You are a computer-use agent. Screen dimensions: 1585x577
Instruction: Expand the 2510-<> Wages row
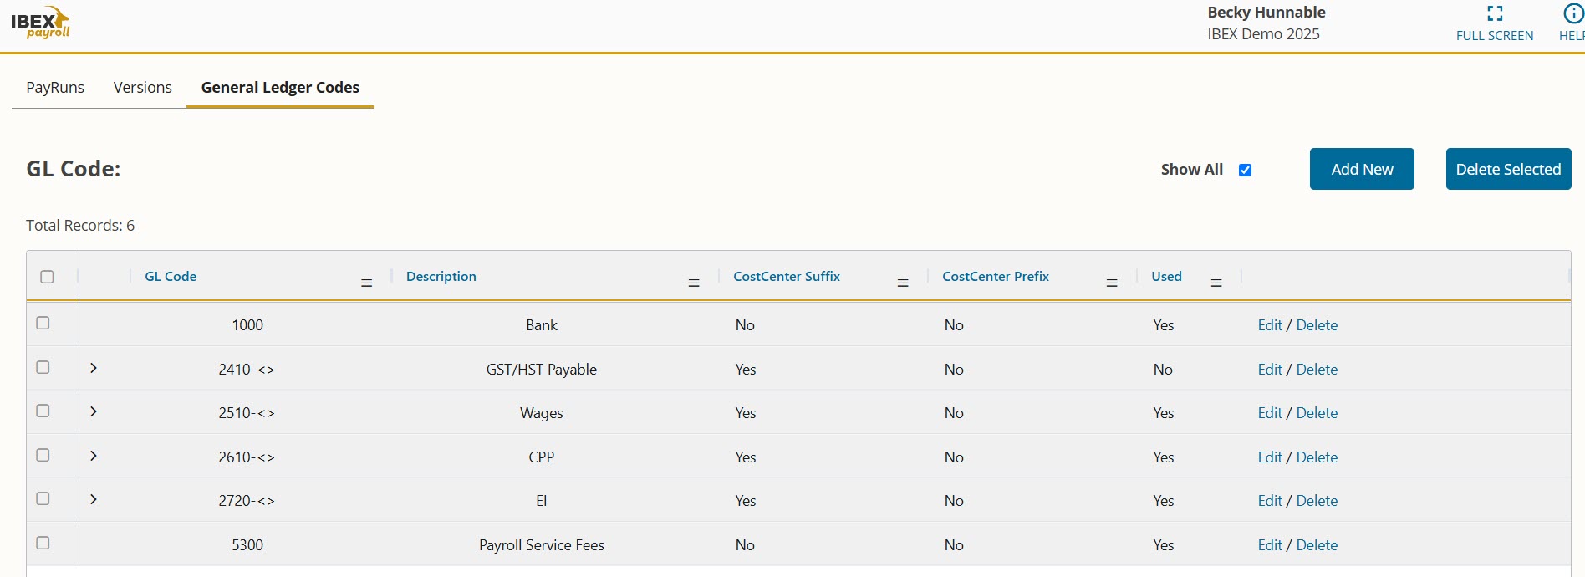pyautogui.click(x=94, y=411)
